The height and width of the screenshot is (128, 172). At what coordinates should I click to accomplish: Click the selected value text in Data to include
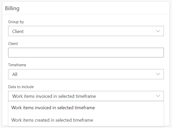[54, 96]
